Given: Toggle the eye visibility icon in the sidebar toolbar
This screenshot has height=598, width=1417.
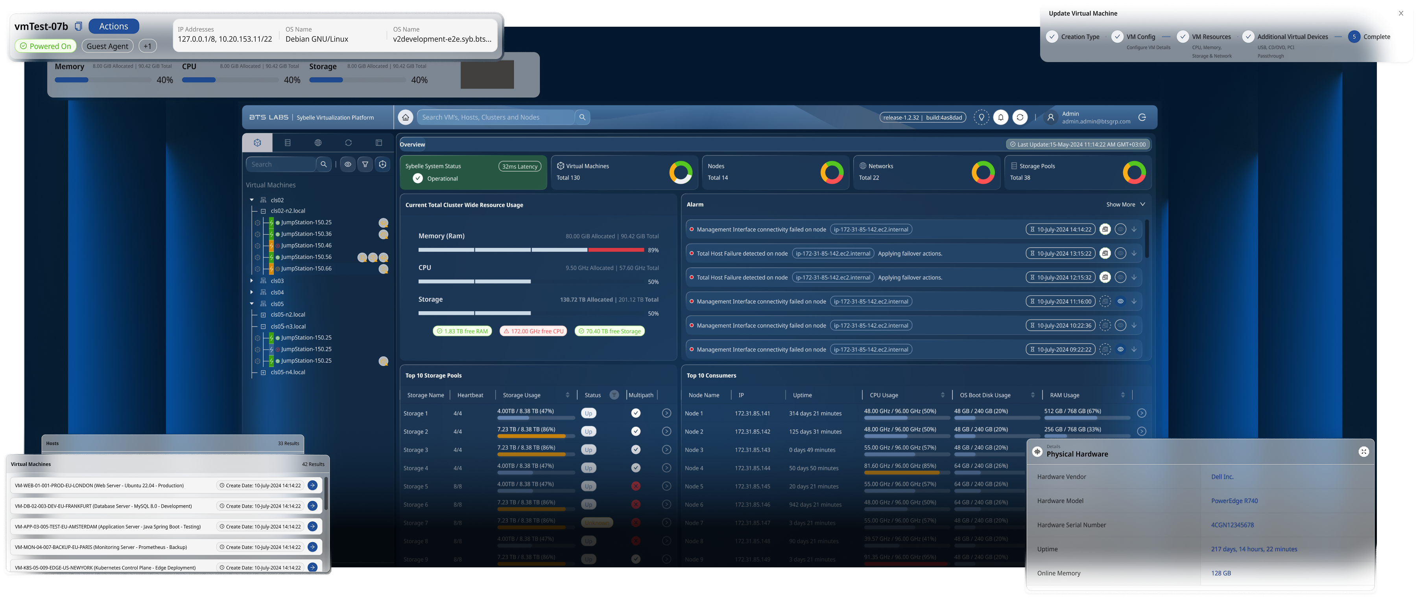Looking at the screenshot, I should point(348,164).
